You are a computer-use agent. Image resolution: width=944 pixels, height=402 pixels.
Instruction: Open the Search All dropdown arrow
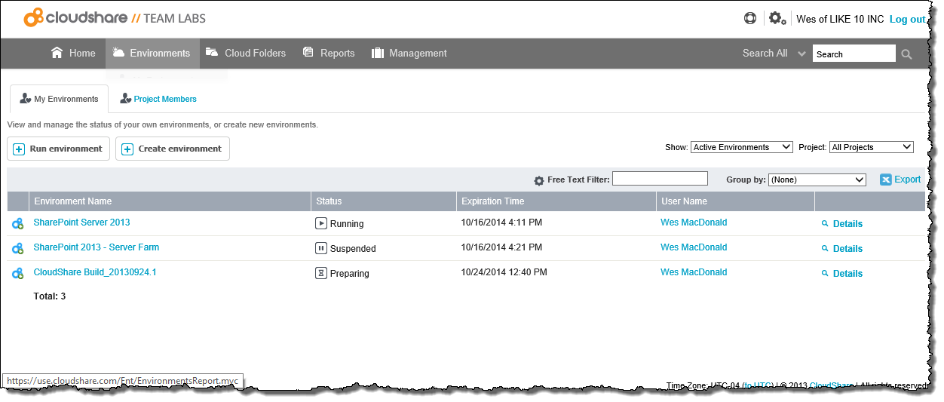(801, 54)
